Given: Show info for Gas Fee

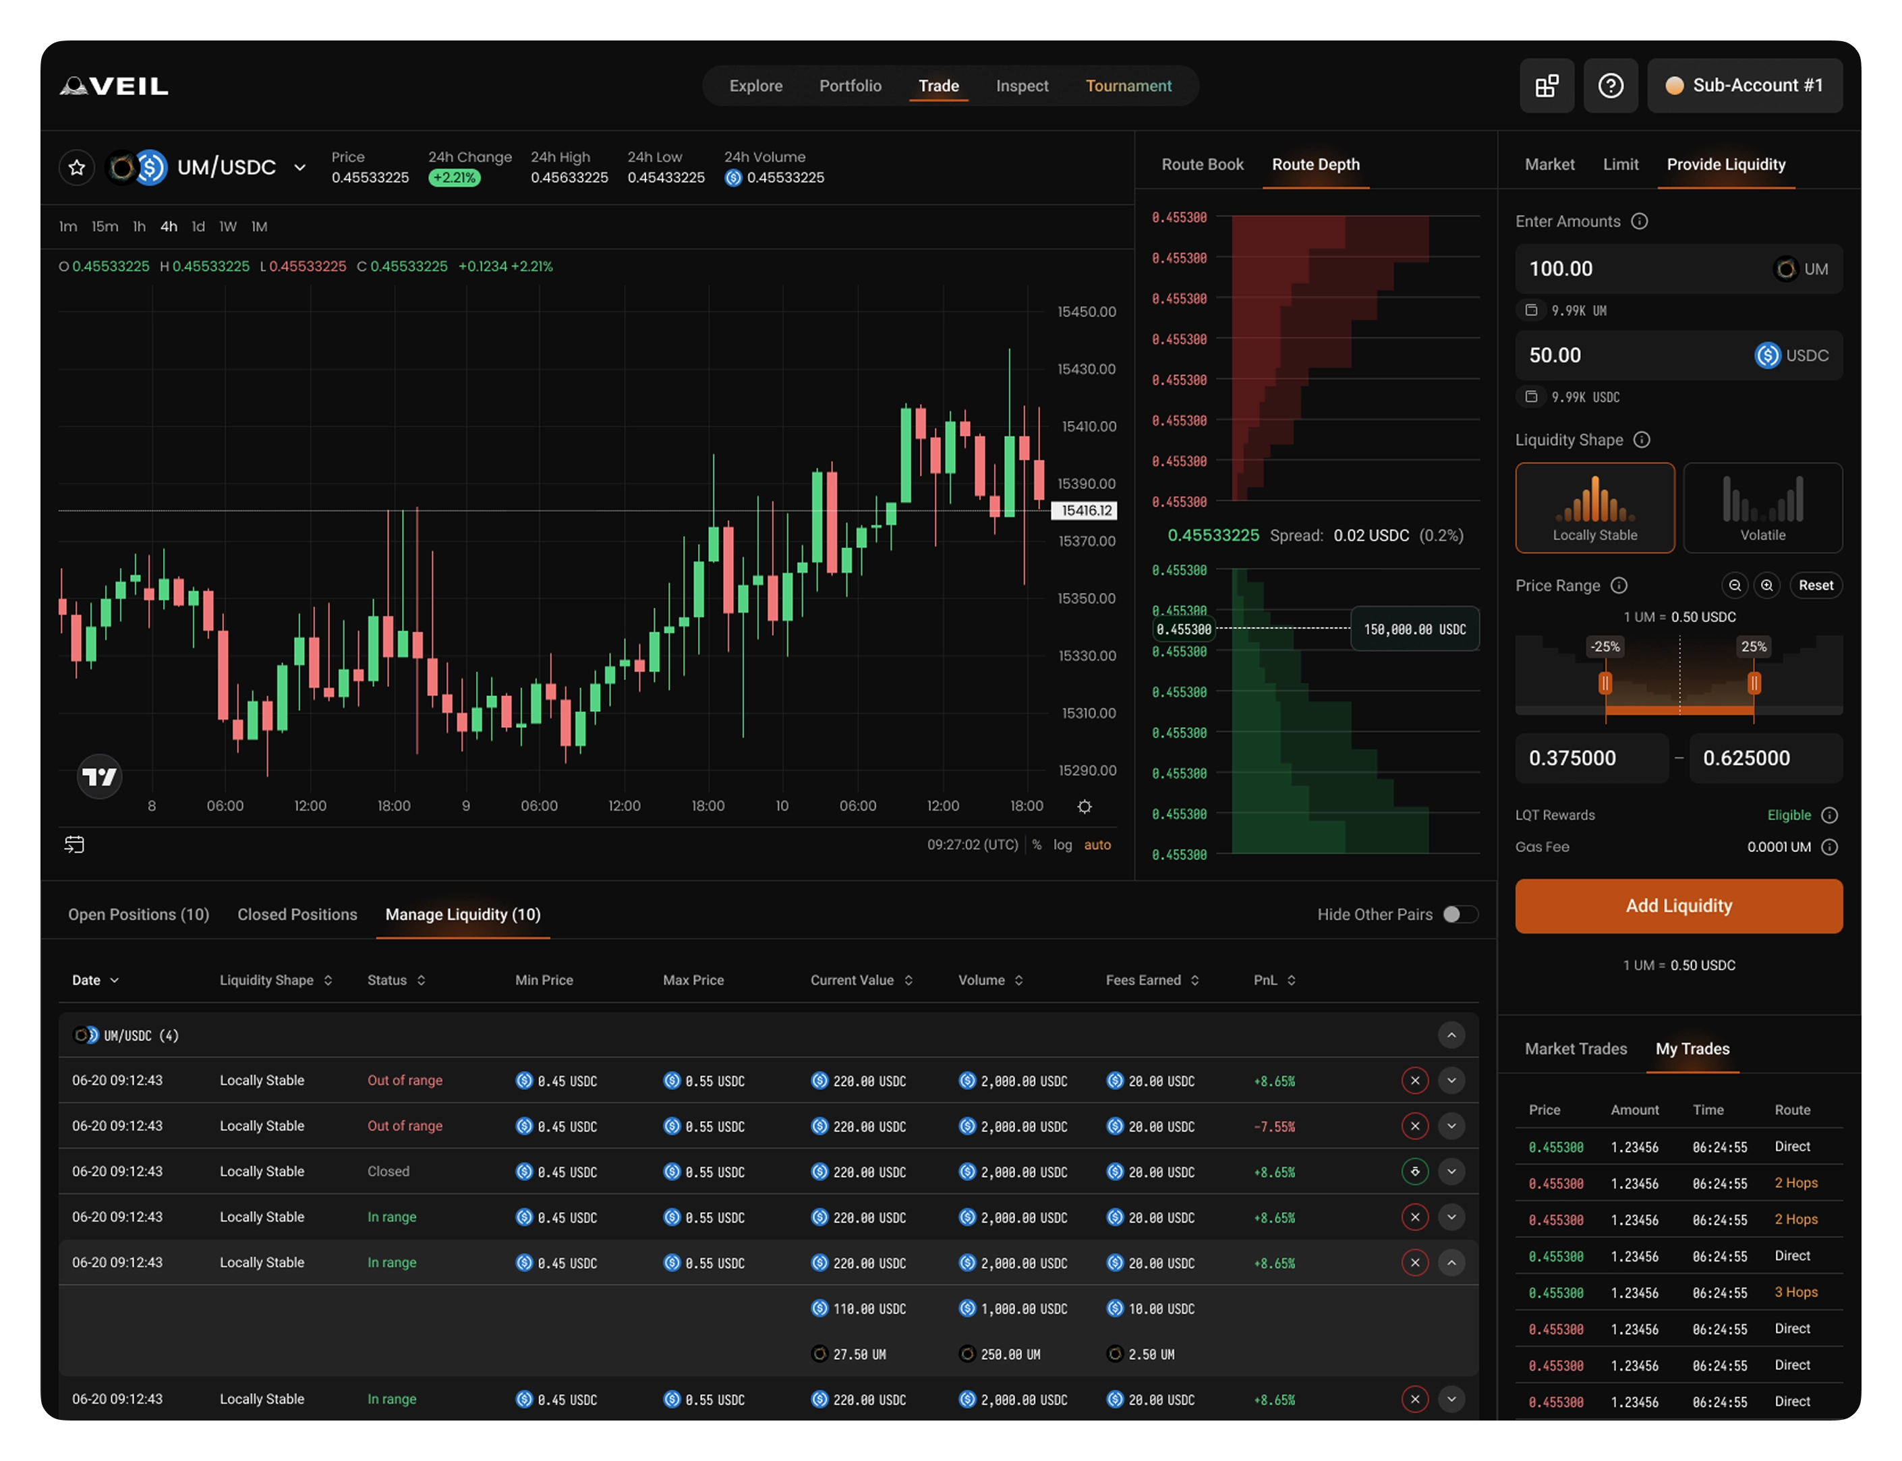Looking at the screenshot, I should pos(1830,846).
